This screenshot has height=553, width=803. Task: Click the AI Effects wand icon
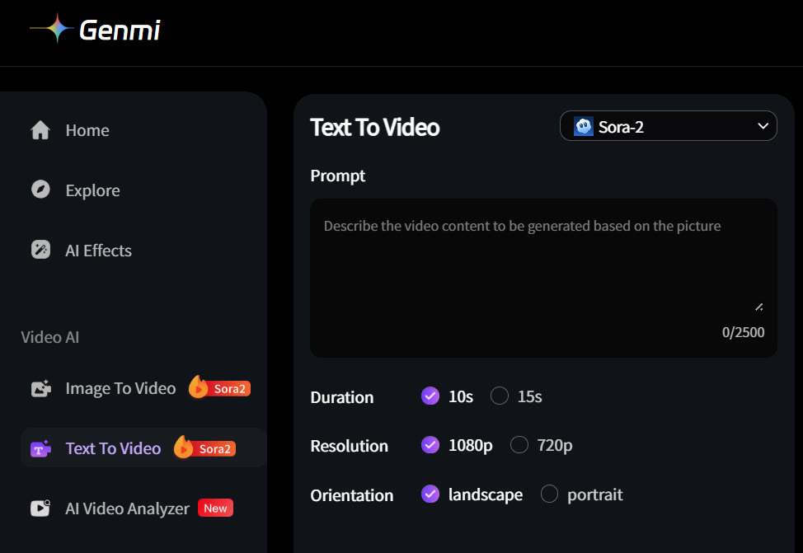[x=40, y=250]
